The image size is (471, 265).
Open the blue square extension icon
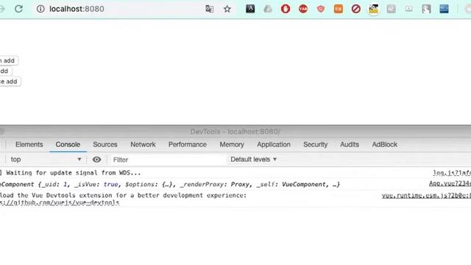click(x=444, y=9)
